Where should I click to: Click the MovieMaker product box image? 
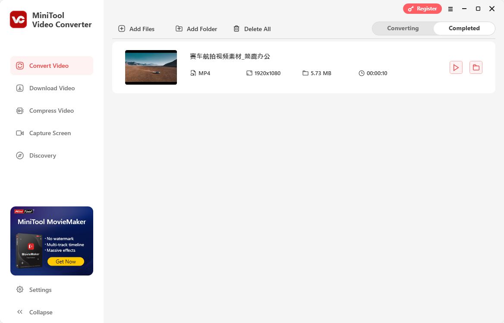[29, 251]
